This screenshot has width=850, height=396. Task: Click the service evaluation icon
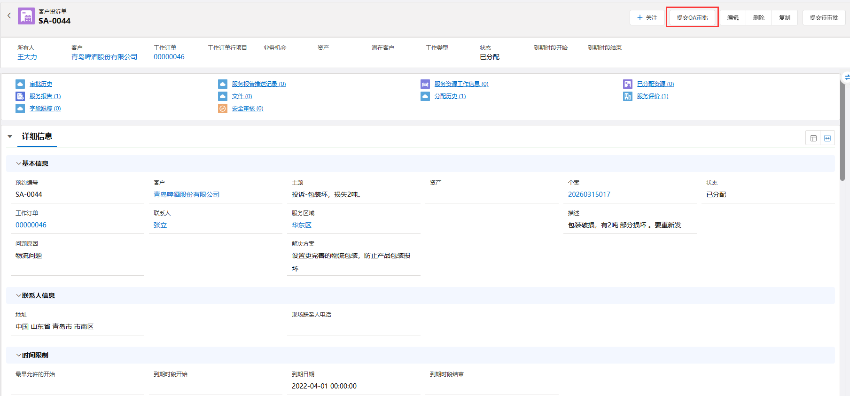click(628, 96)
